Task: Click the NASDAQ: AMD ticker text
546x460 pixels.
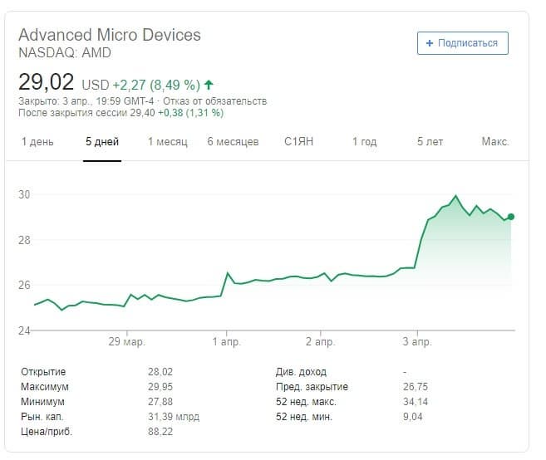Action: tap(65, 53)
